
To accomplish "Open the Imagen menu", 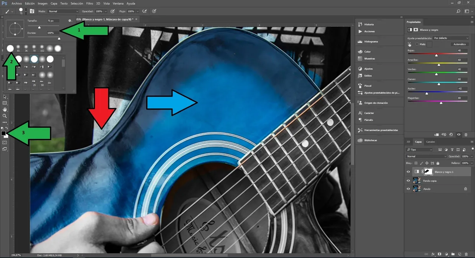I will click(43, 3).
